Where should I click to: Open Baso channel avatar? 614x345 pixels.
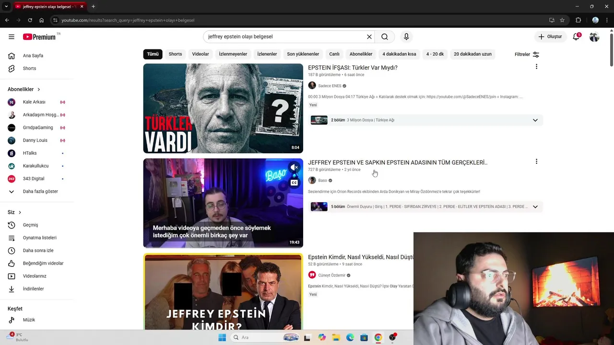(x=312, y=181)
